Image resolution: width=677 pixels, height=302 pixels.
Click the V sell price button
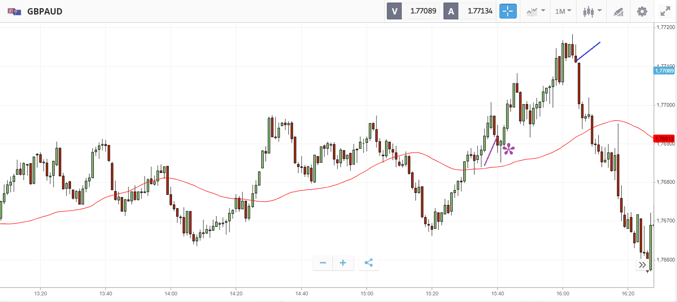395,11
